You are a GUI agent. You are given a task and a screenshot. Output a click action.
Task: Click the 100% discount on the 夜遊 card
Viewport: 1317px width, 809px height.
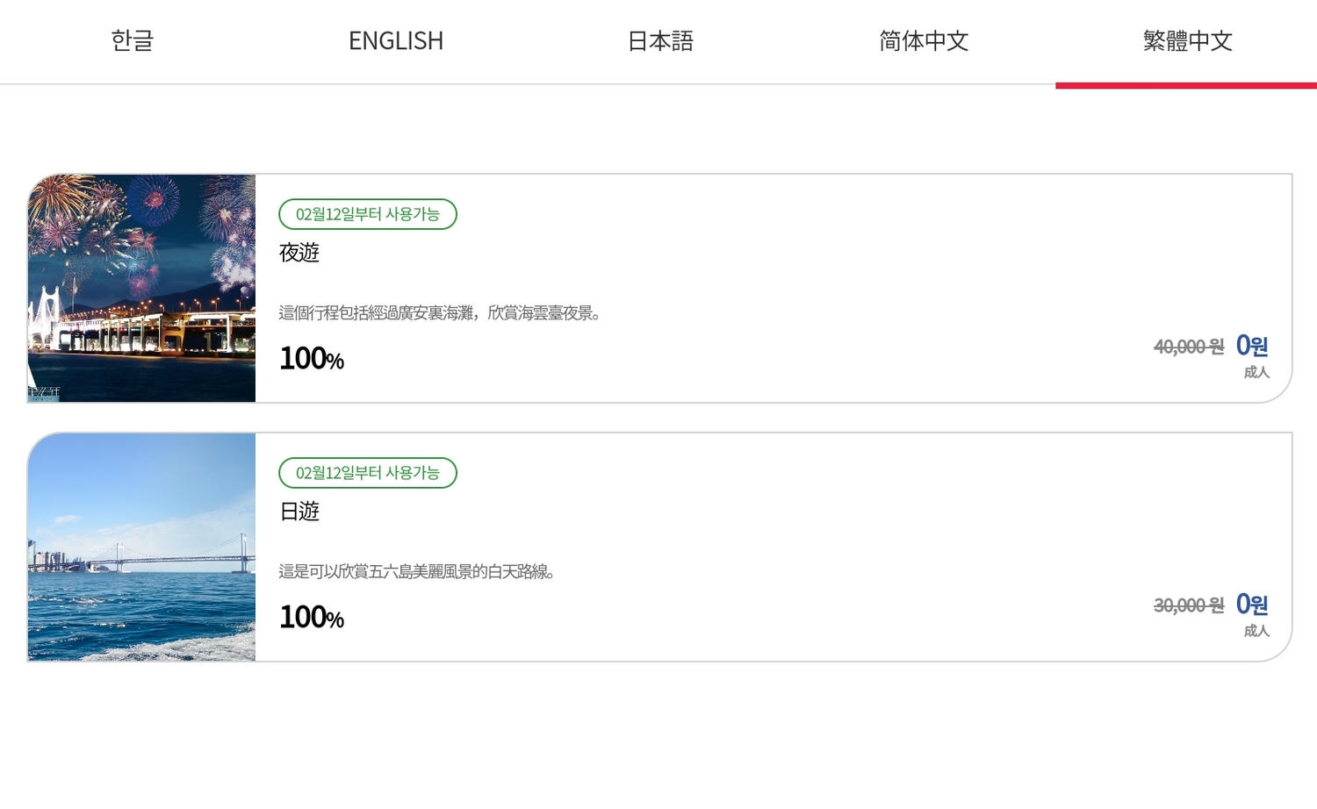tap(312, 359)
